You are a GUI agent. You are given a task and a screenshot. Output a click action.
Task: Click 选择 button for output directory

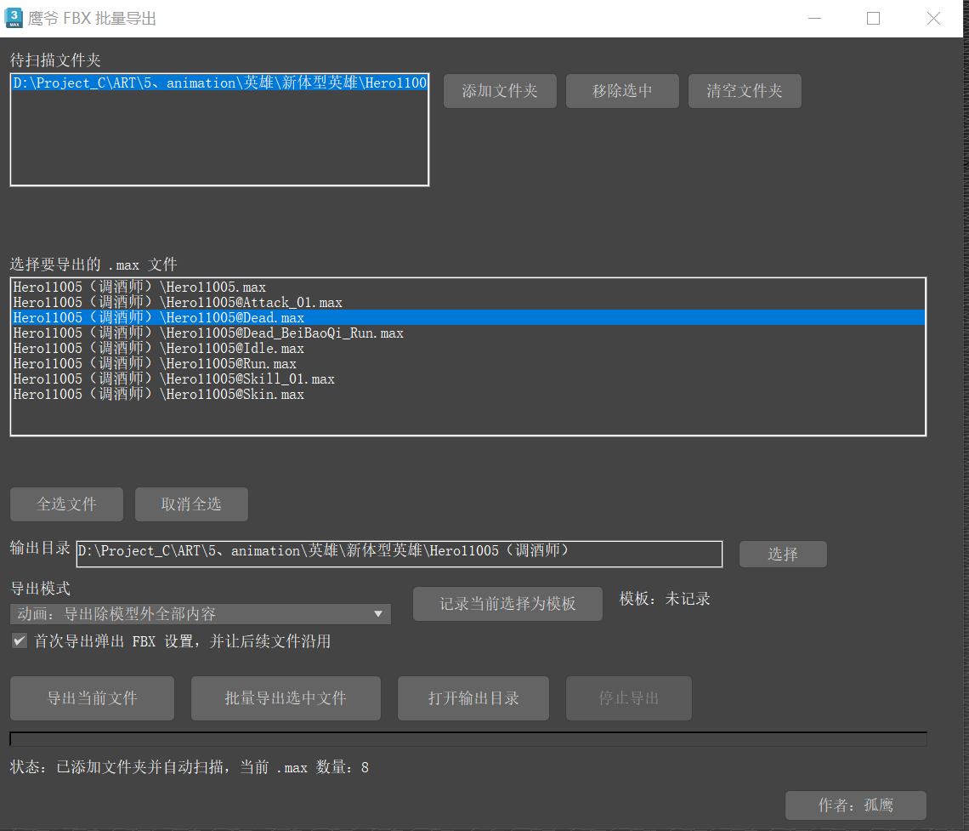click(x=783, y=554)
